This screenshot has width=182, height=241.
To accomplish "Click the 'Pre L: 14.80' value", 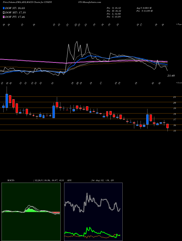I will coord(114,14).
